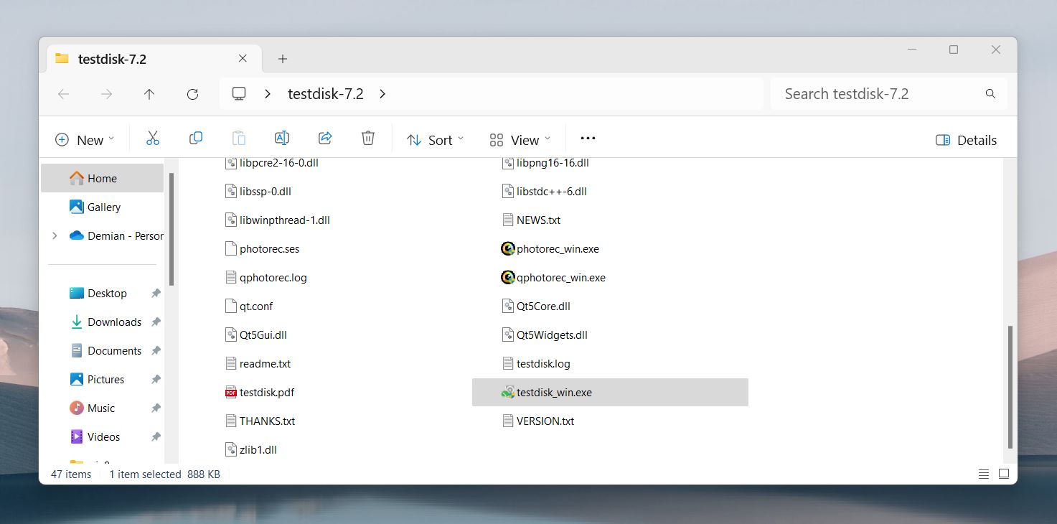Switch to large thumbnails view icon in status bar
Screen dimensions: 1057x524
[1004, 474]
